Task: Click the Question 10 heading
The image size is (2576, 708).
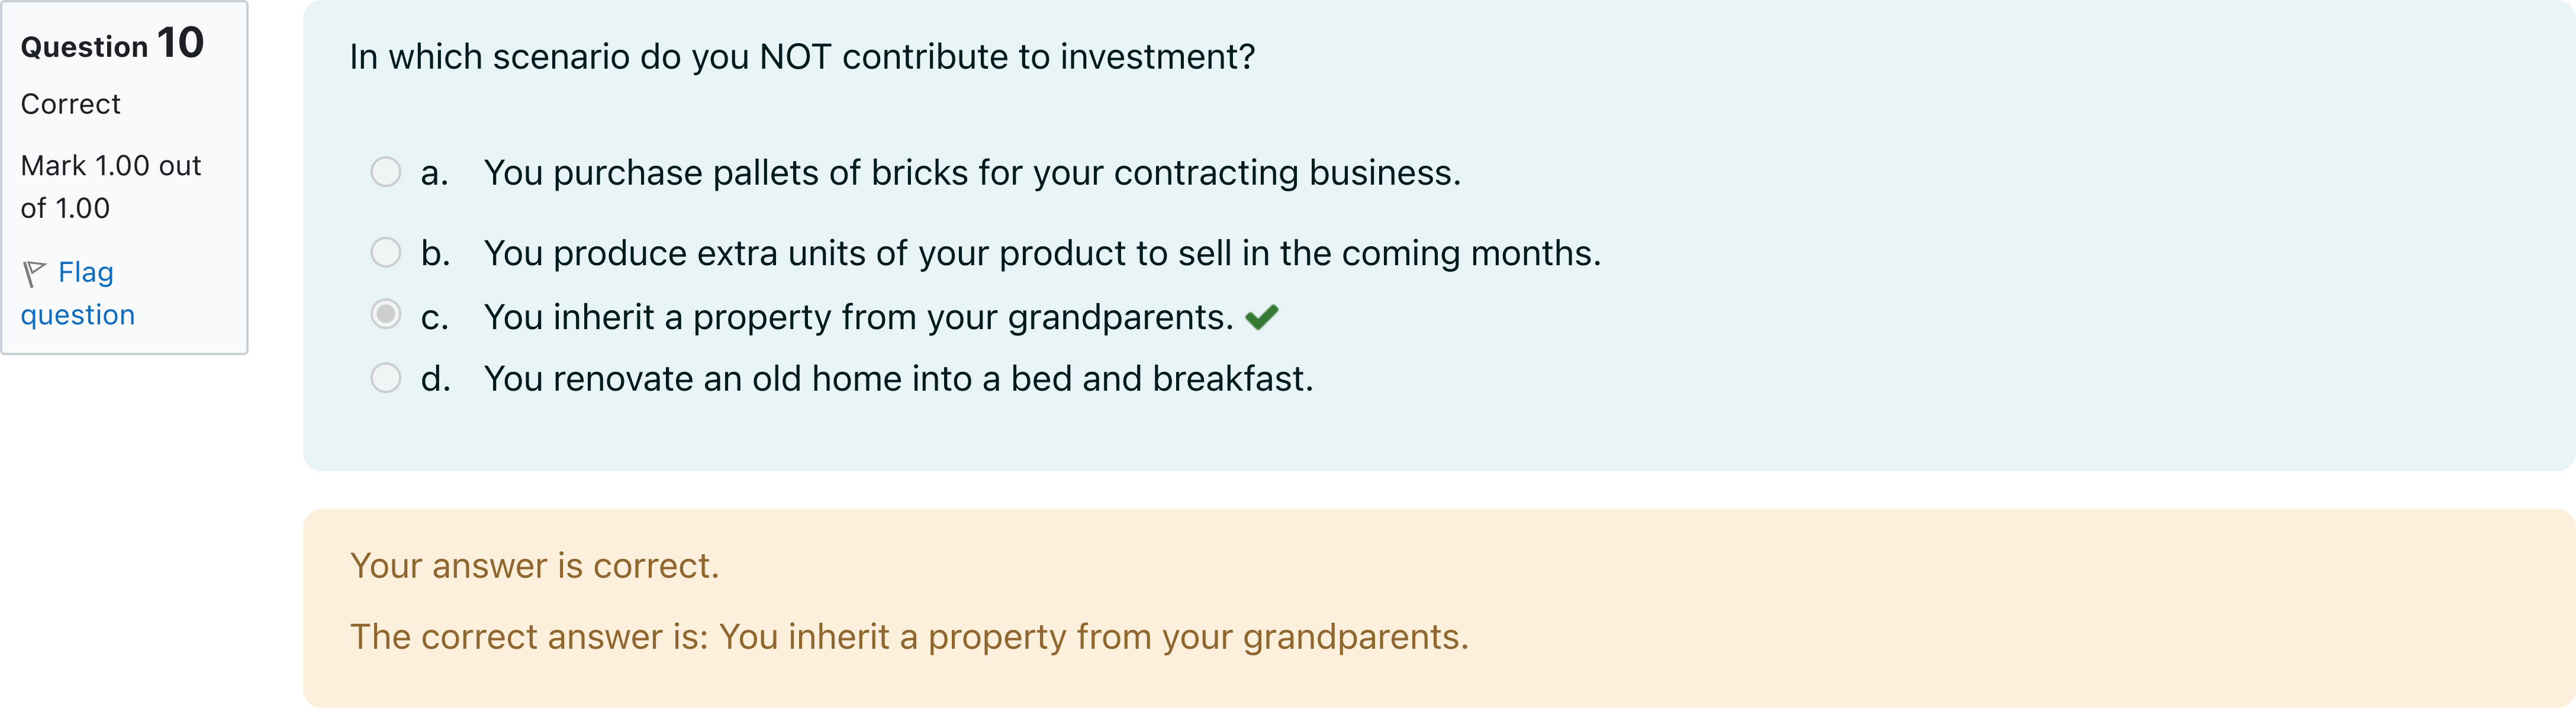Action: tap(112, 45)
